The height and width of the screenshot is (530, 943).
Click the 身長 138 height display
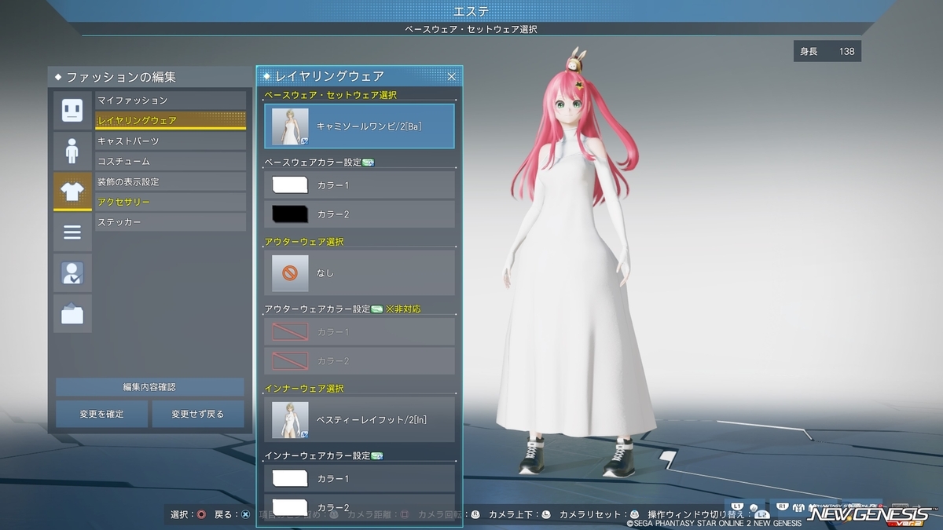(x=827, y=52)
